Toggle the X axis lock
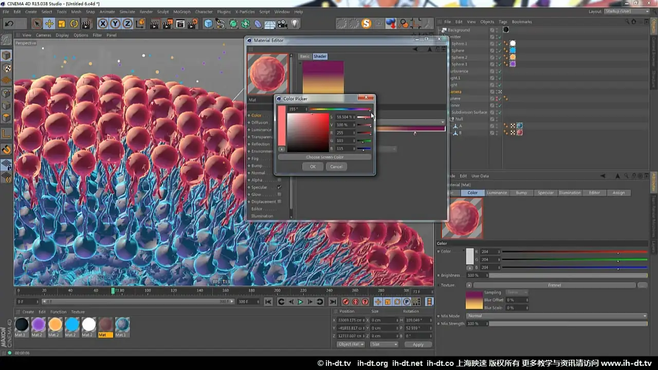The height and width of the screenshot is (370, 658). pos(103,24)
